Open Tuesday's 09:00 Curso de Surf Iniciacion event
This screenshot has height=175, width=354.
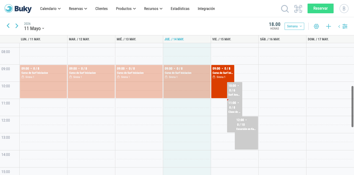click(91, 82)
